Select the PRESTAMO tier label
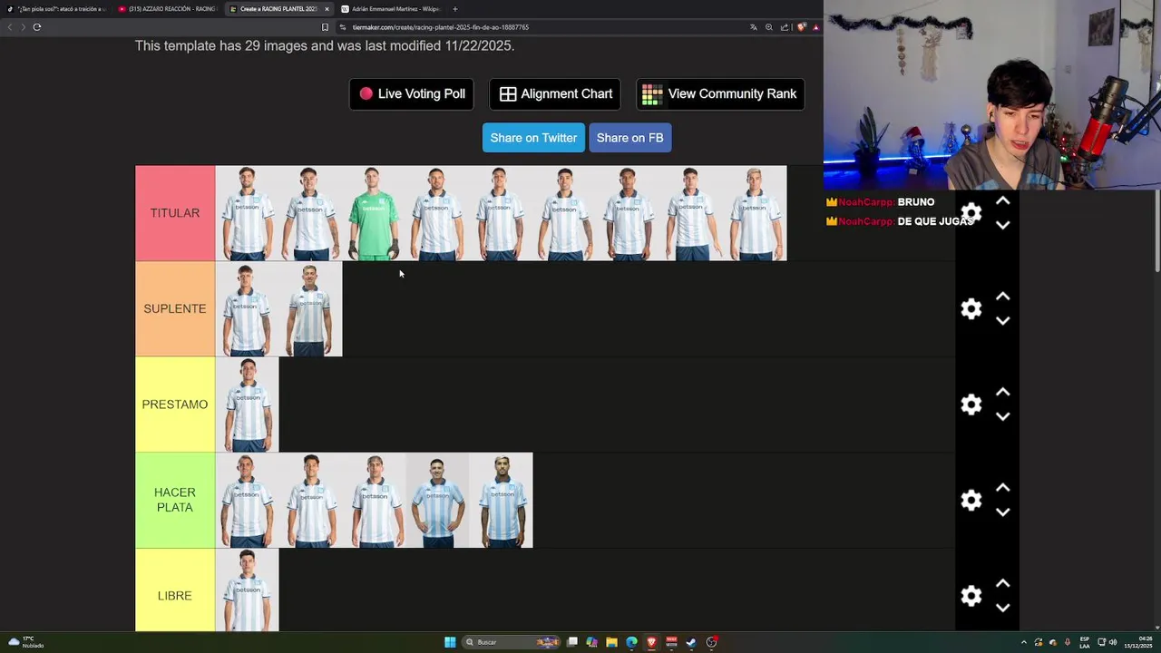This screenshot has height=653, width=1161. [175, 404]
